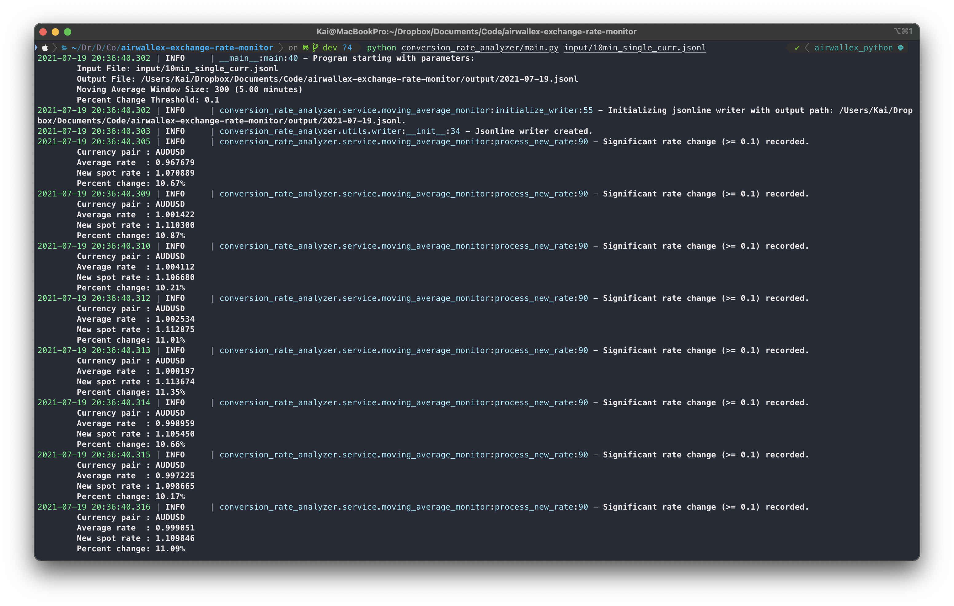Click the underlined input/10min_single_curr.jsonl argument
Viewport: 954px width, 606px height.
tap(635, 48)
